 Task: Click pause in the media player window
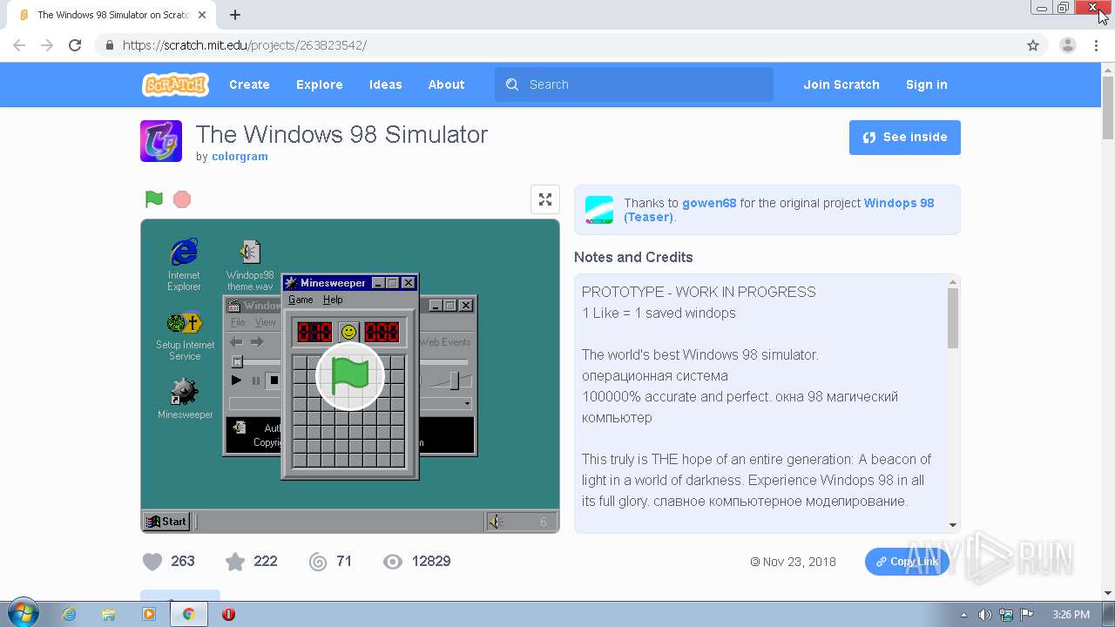[x=255, y=381]
